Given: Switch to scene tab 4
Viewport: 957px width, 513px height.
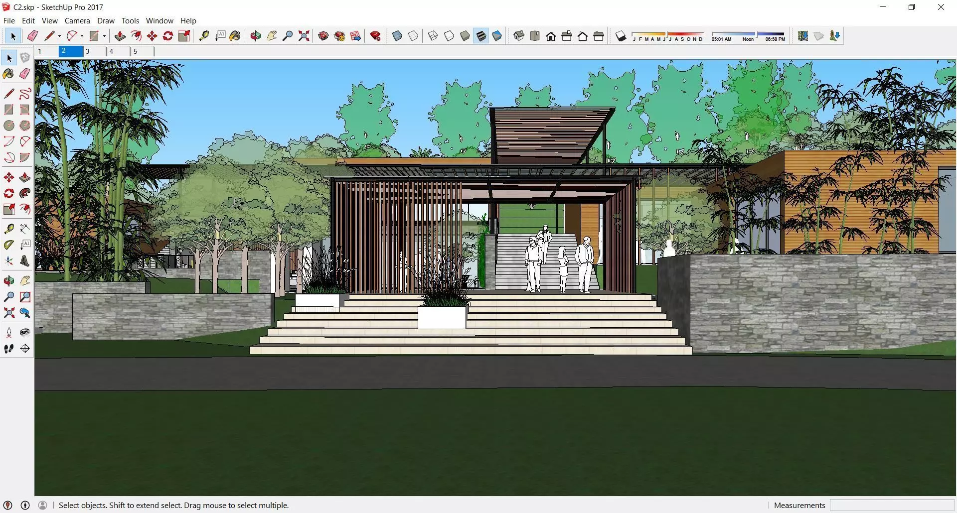Looking at the screenshot, I should [x=118, y=51].
